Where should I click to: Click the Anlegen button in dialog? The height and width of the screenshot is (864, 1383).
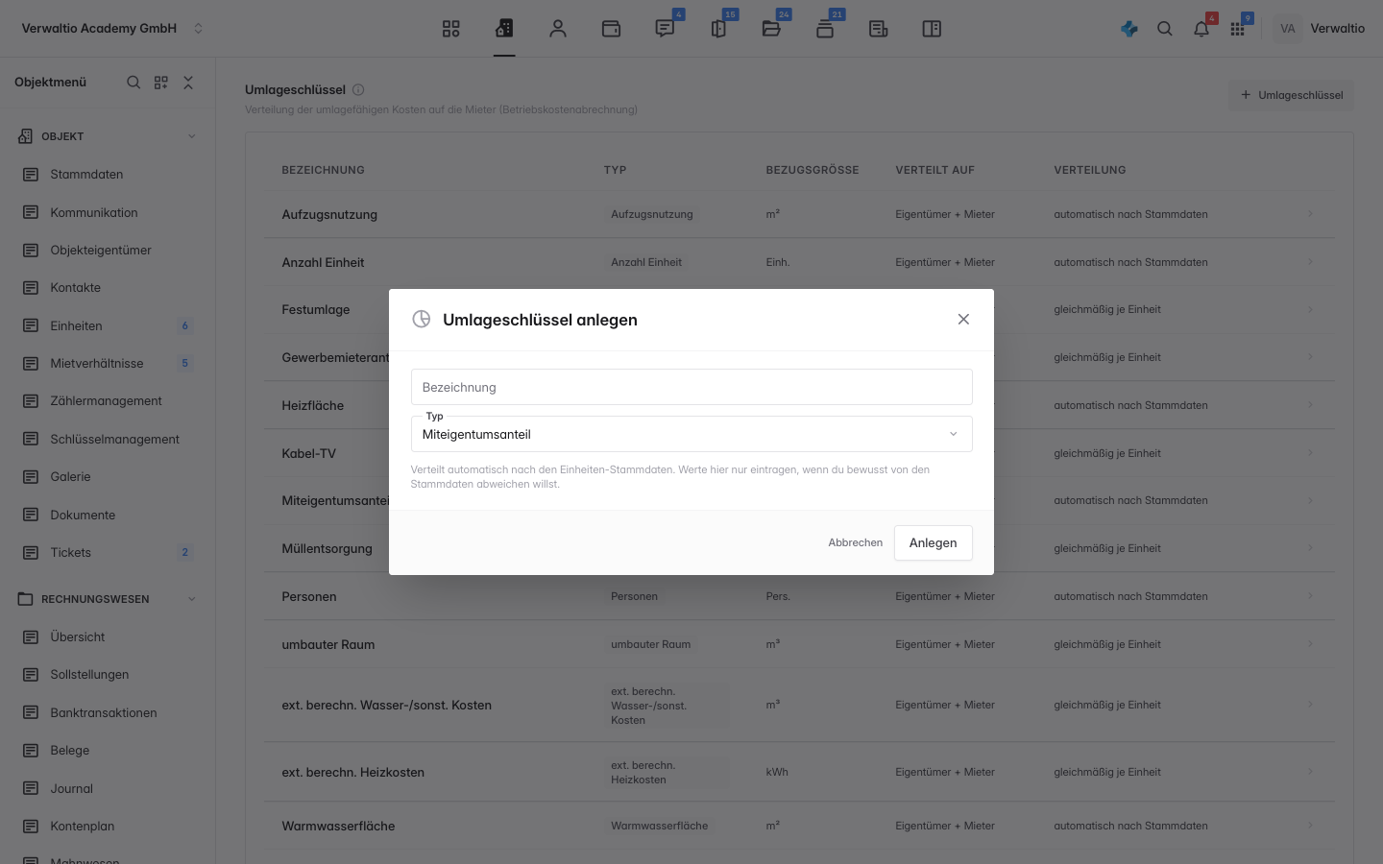point(933,542)
